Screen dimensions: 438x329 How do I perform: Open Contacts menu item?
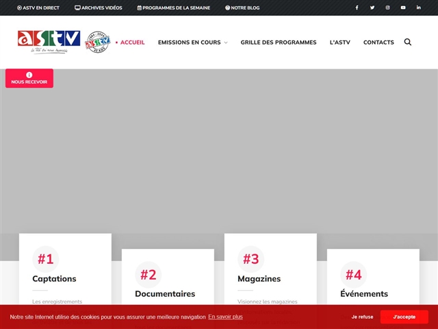click(378, 42)
